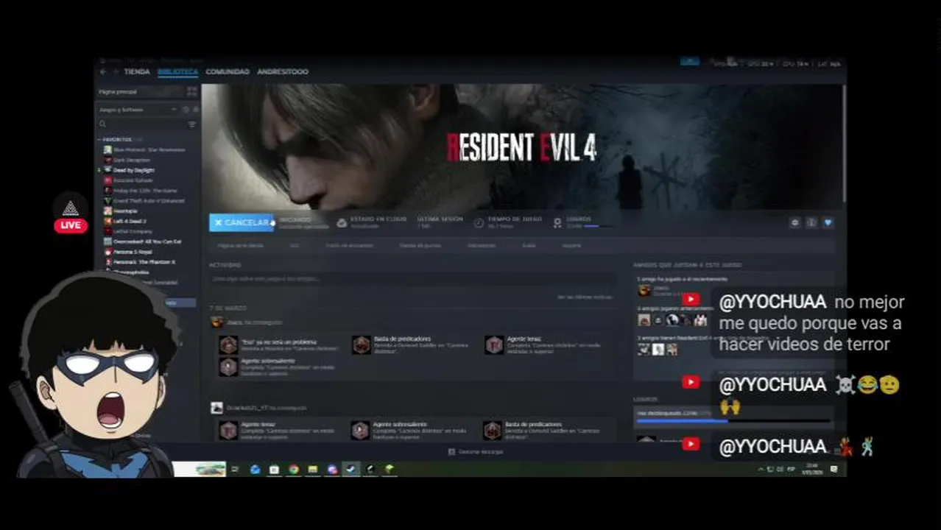Click the game page vertical scrollbar

[x=845, y=144]
